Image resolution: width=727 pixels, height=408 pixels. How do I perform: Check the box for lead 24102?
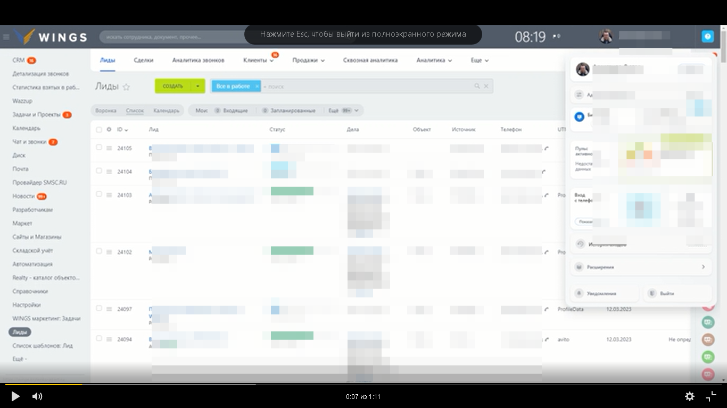pyautogui.click(x=99, y=251)
